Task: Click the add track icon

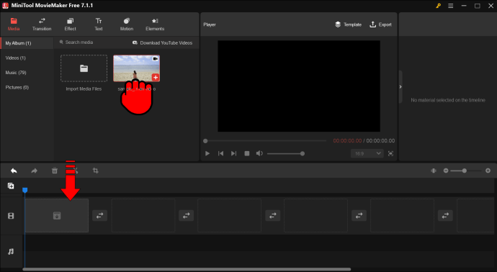Action: coord(11,186)
